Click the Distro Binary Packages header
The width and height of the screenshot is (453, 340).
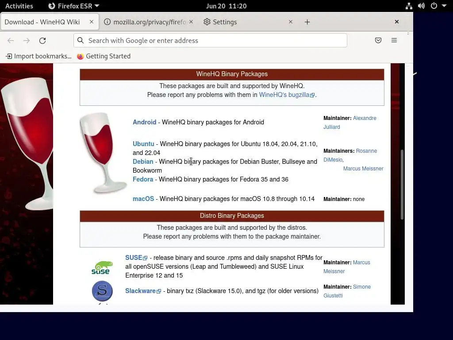[x=232, y=216]
